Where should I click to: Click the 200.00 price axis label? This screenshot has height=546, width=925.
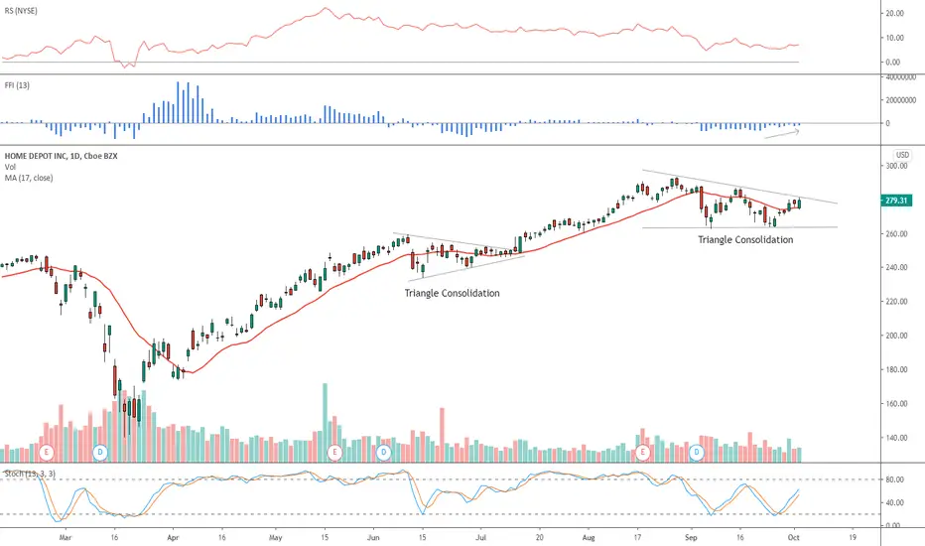896,336
